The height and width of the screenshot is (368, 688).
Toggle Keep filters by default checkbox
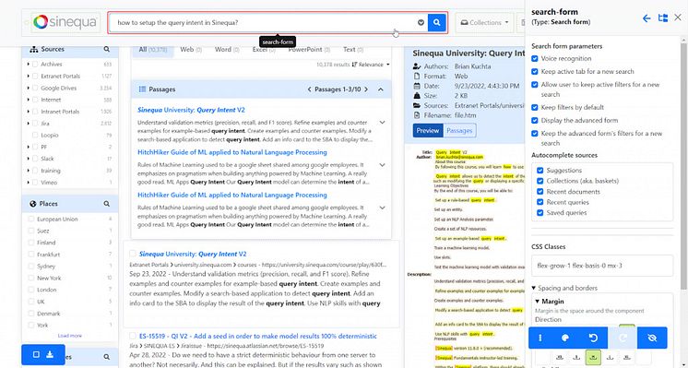click(534, 107)
